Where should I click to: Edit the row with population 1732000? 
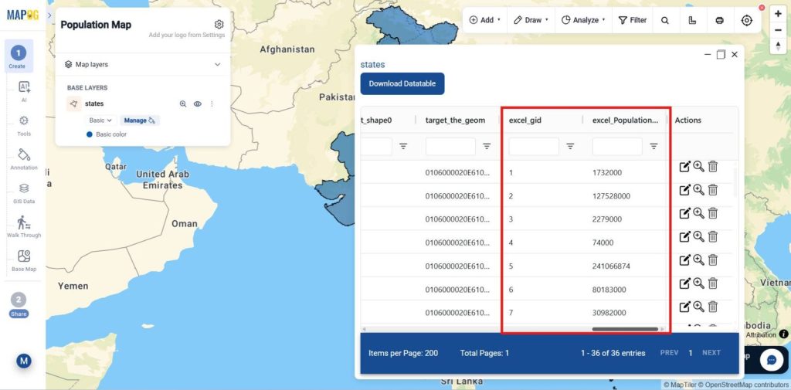[x=684, y=167]
